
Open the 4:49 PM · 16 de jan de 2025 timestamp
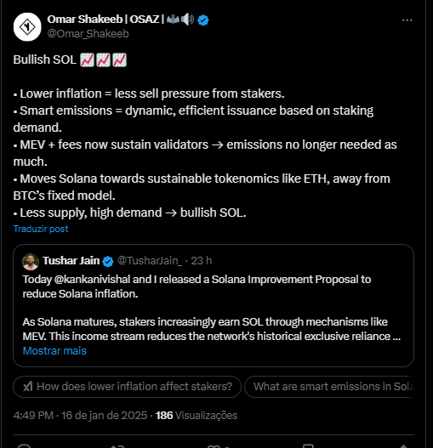coord(80,416)
